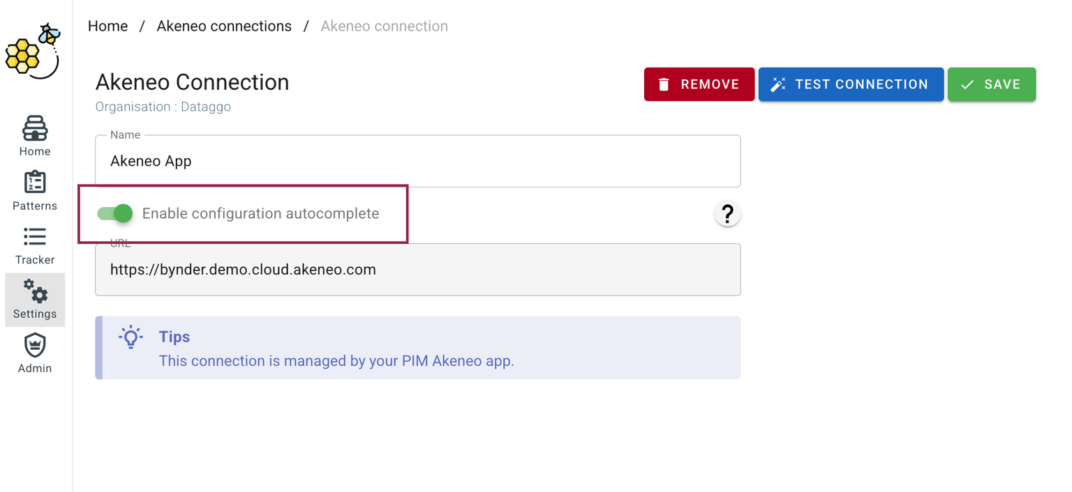1072x492 pixels.
Task: Go to Home breadcrumb link
Action: click(x=107, y=26)
